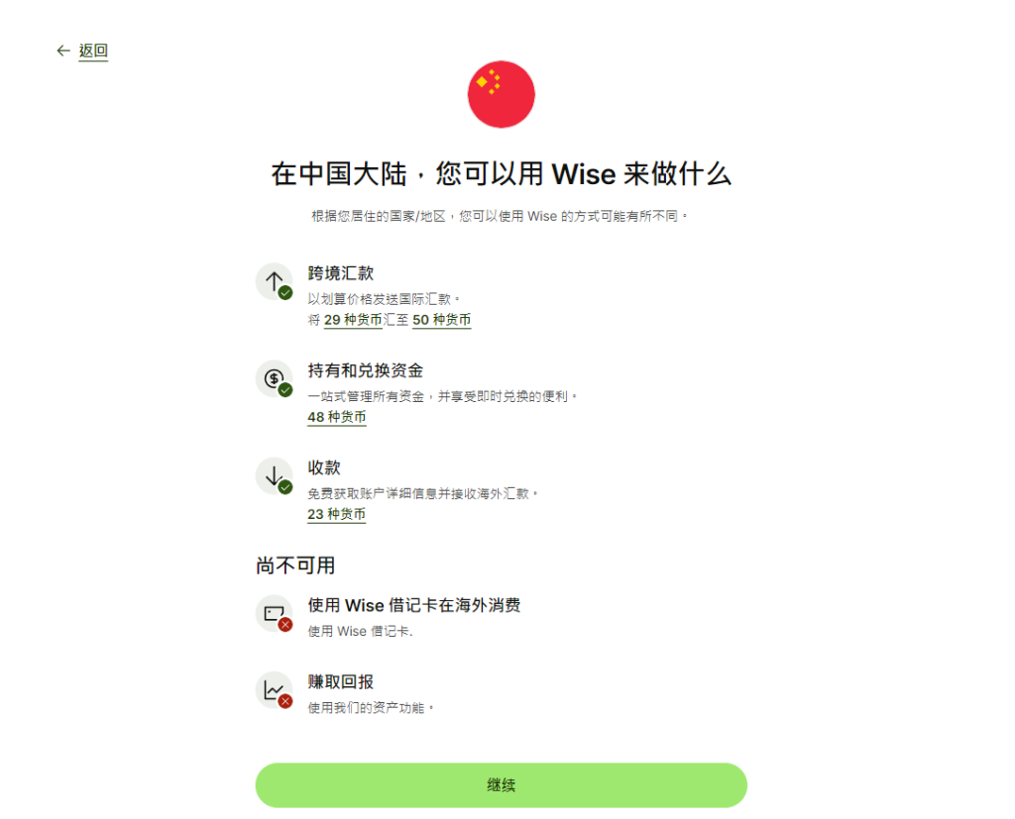Click the China flag icon

point(501,94)
